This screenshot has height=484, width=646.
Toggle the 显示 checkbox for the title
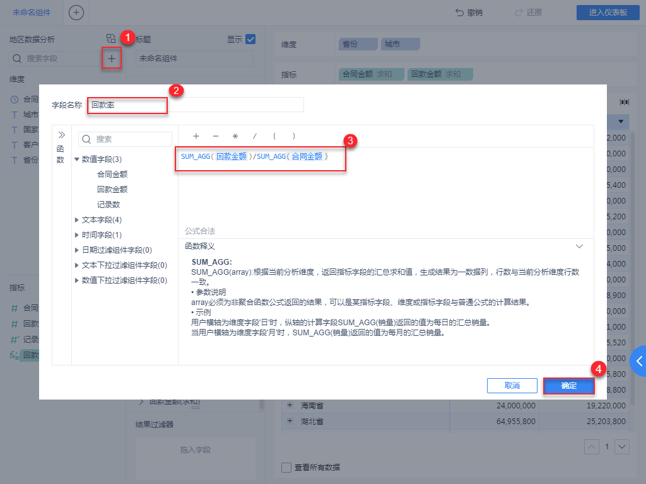(x=252, y=38)
